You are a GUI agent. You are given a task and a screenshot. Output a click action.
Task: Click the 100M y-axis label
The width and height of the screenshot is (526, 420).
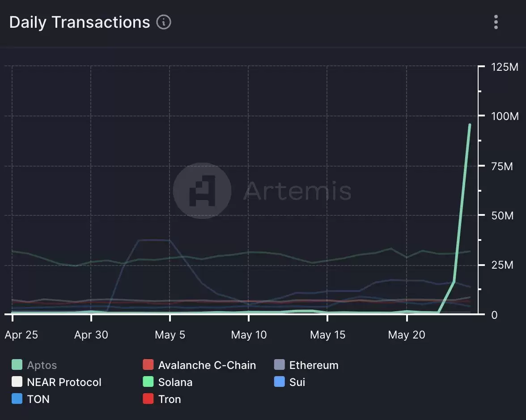505,116
